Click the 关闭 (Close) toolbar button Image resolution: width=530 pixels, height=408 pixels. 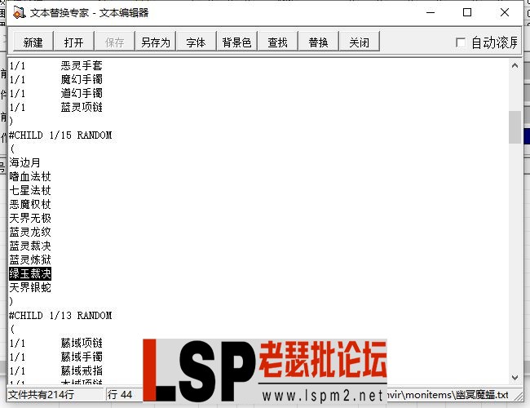pyautogui.click(x=360, y=42)
